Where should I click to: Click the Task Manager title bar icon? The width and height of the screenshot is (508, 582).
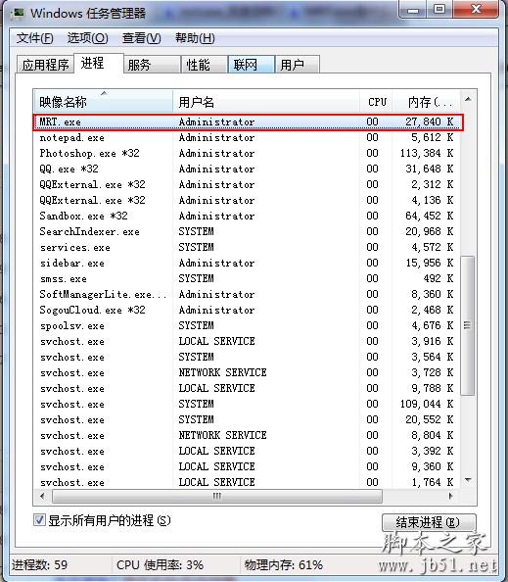click(x=17, y=14)
